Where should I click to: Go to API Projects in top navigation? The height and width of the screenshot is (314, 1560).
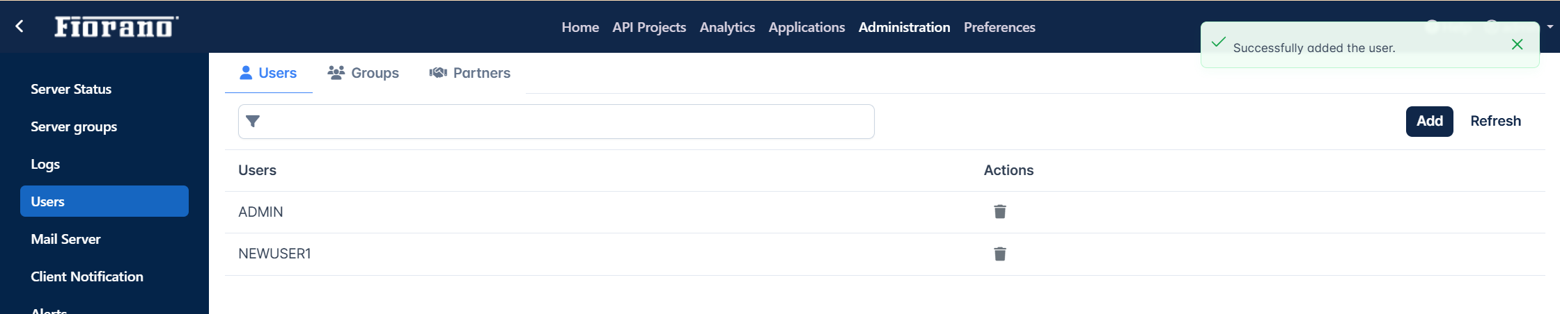pos(649,27)
